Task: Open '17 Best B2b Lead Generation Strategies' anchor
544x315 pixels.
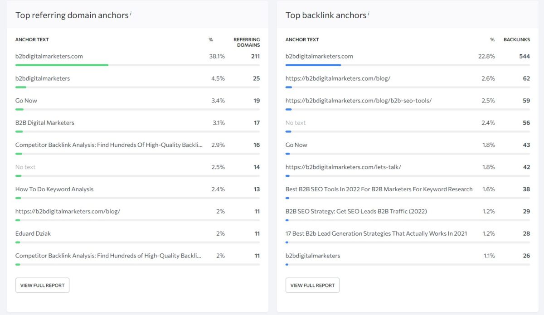Action: pos(375,233)
